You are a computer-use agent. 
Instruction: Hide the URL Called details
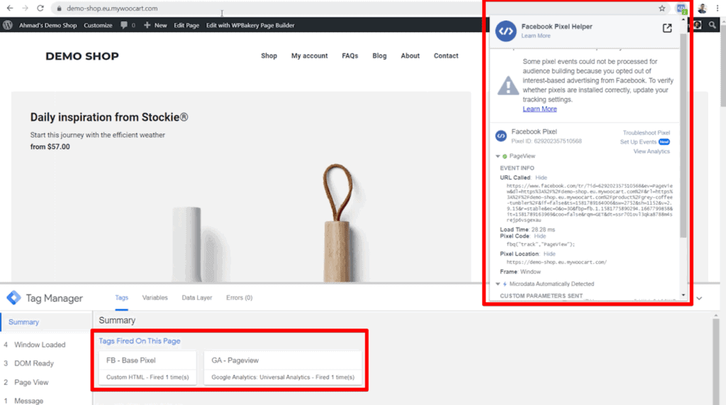point(541,177)
